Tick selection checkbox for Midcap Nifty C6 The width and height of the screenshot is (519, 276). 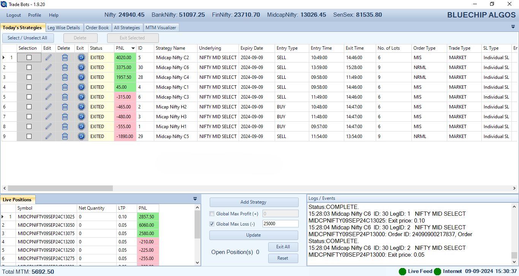[x=29, y=67]
